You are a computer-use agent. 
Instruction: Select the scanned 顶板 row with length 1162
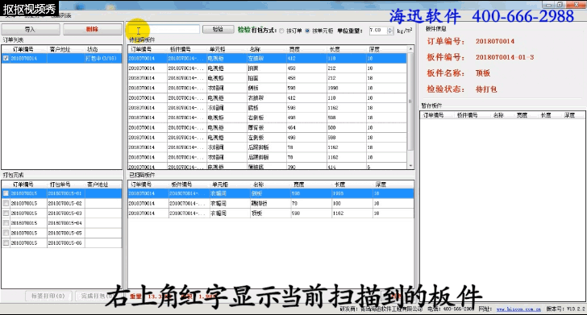271,213
